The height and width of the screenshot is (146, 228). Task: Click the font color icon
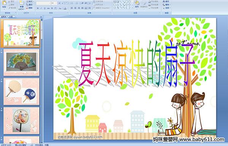[x=65, y=8]
